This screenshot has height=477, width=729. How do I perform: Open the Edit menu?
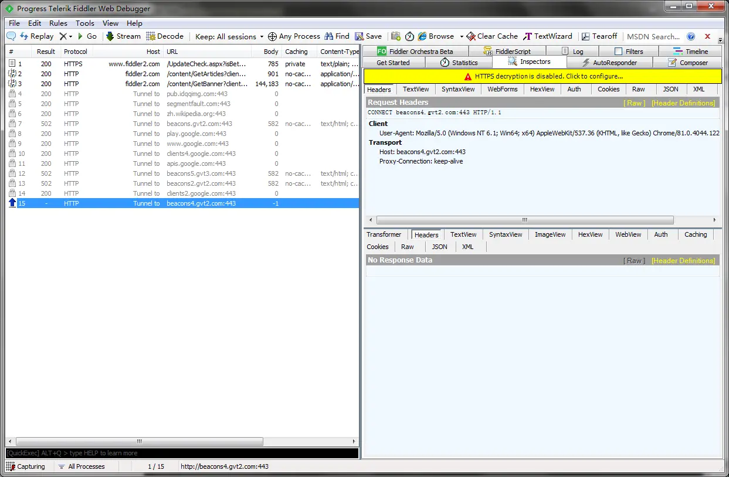pyautogui.click(x=35, y=23)
